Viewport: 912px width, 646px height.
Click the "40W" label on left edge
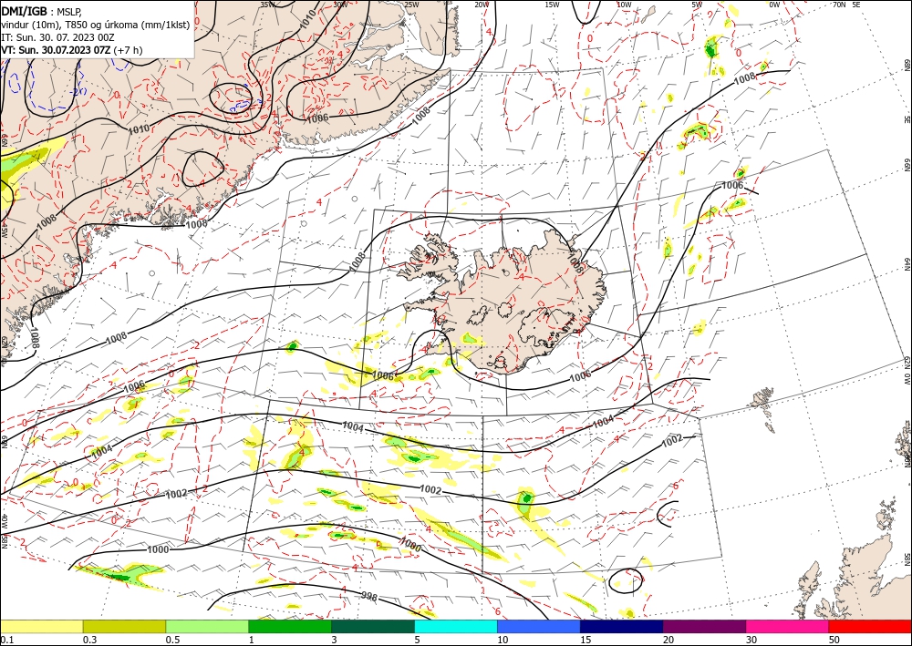tap(4, 521)
